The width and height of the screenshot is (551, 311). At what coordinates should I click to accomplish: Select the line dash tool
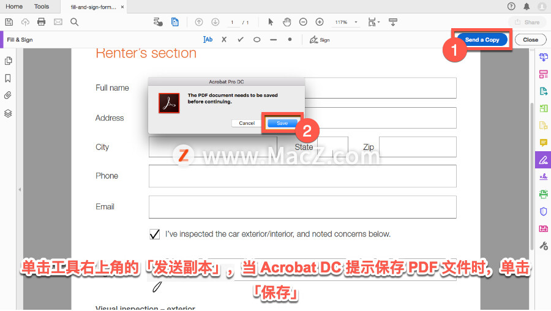[x=274, y=40]
